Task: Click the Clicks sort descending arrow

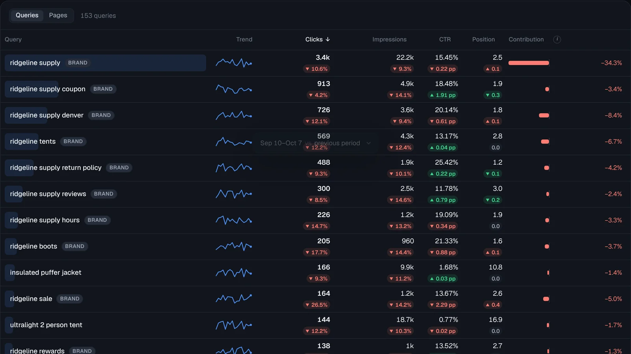Action: (328, 39)
